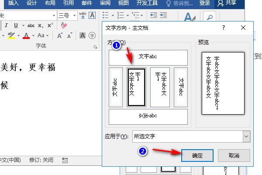This screenshot has height=175, width=262.
Task: Click the subscript x₂ icon
Action: point(41,25)
